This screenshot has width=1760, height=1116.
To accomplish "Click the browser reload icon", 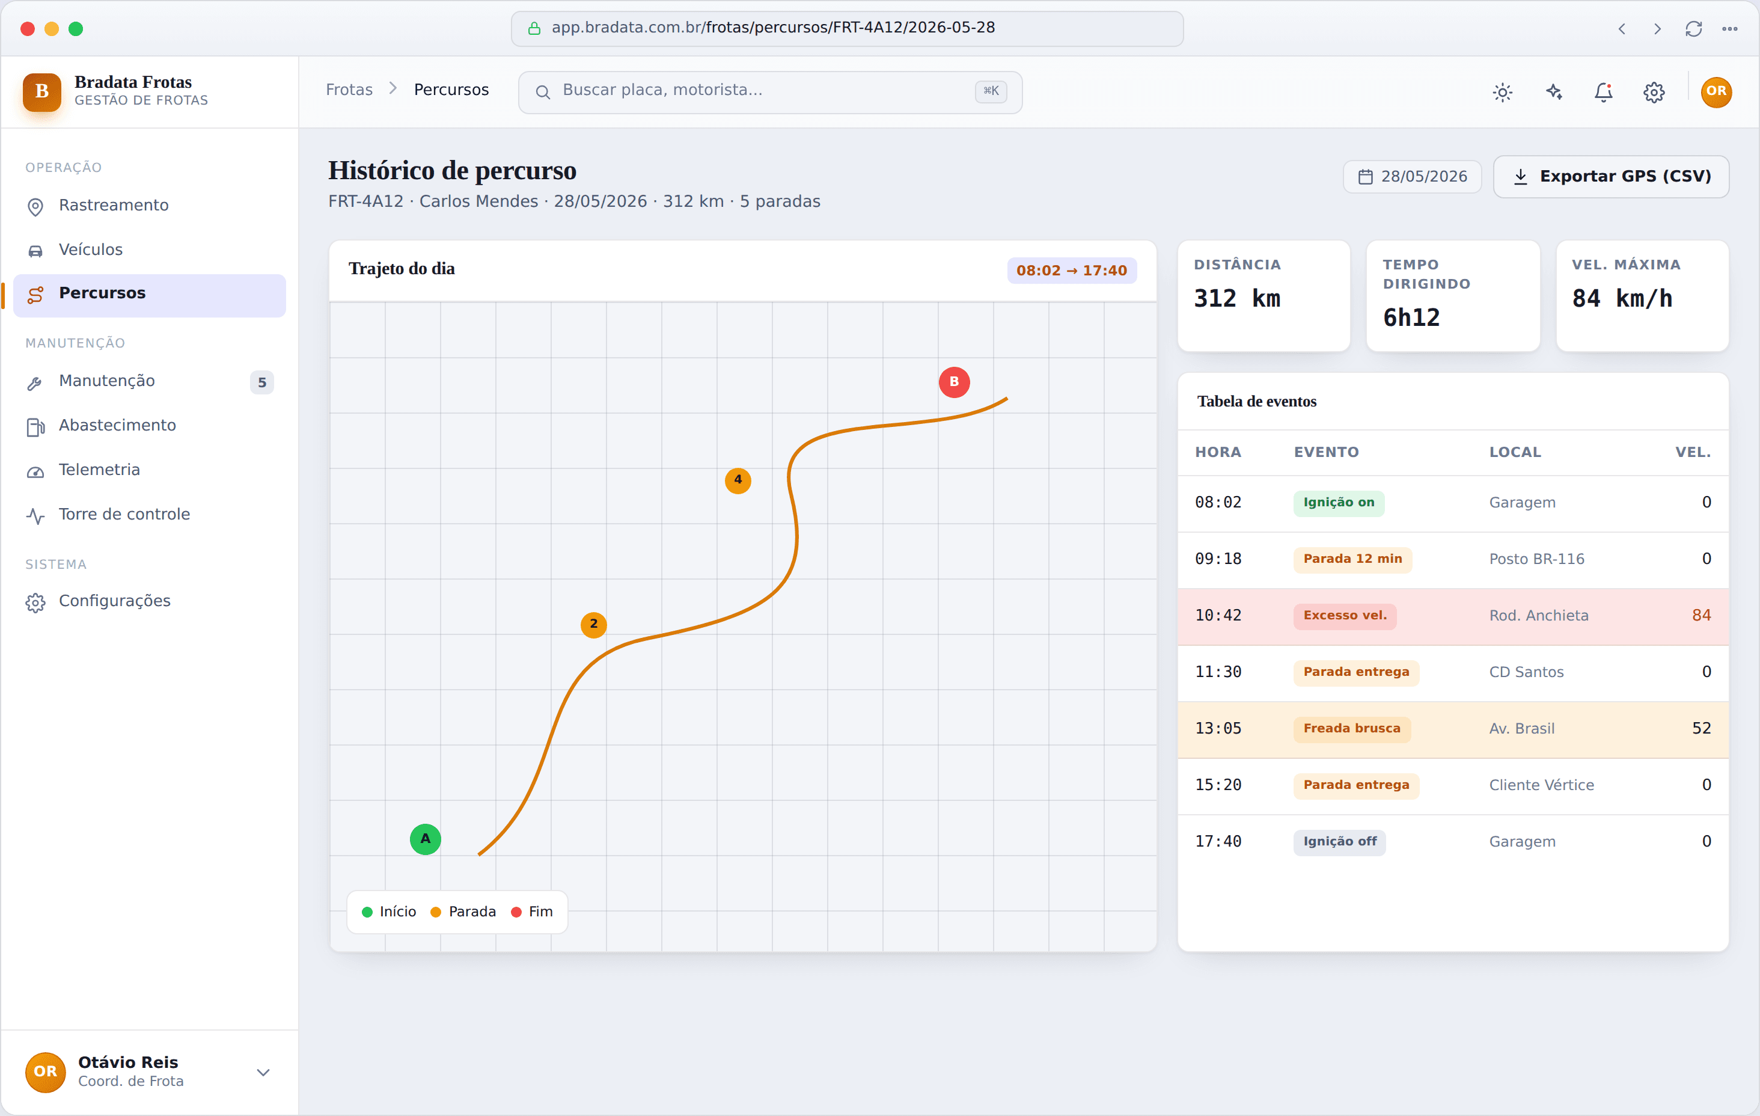I will click(1693, 29).
